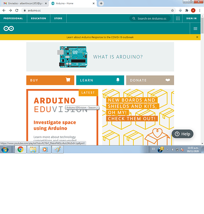Open a new browser tab
This screenshot has width=204, height=214.
[x=101, y=3]
